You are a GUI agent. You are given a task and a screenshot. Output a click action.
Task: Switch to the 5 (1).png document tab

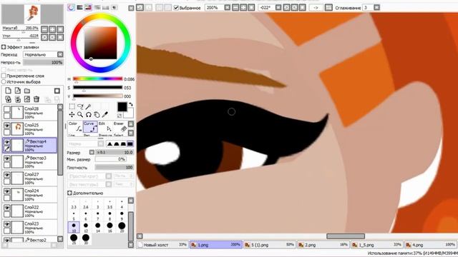pyautogui.click(x=269, y=245)
